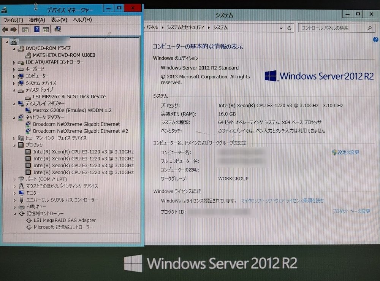380x281 pixels.
Task: Click the WORKGROUP value text
Action: tap(233, 179)
